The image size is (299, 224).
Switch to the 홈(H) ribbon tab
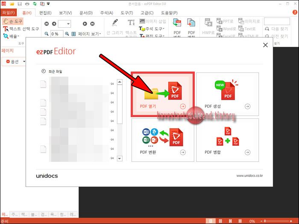[27, 13]
